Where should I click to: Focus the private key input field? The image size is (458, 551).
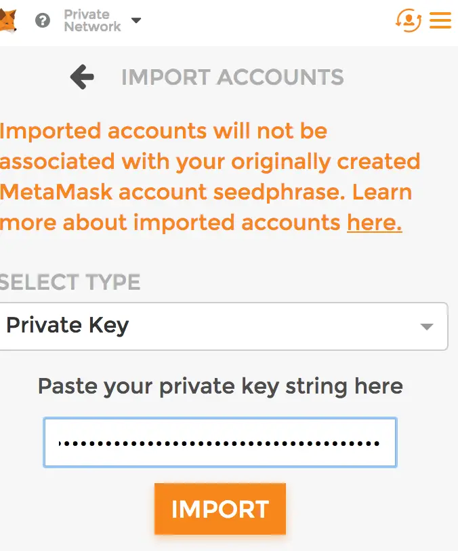220,442
